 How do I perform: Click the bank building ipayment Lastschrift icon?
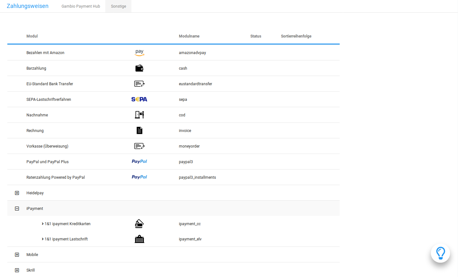(139, 239)
